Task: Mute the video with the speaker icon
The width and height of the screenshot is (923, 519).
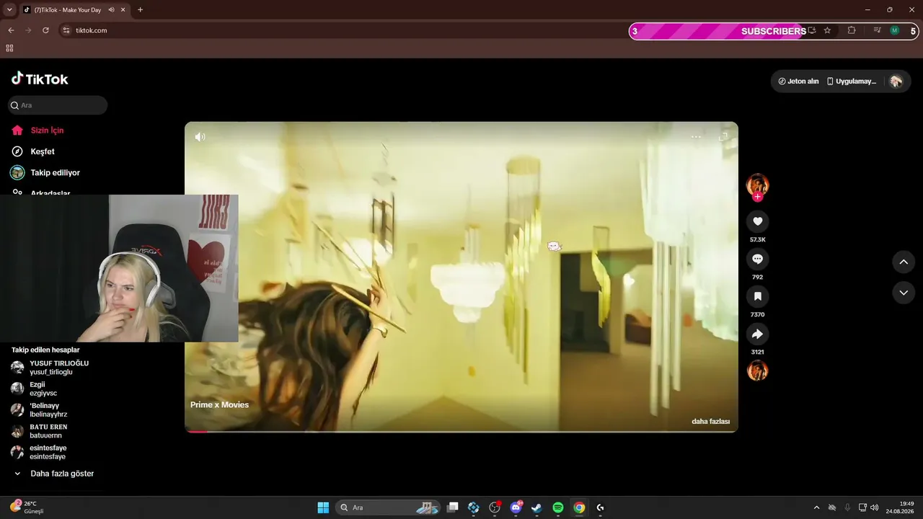Action: 200,137
